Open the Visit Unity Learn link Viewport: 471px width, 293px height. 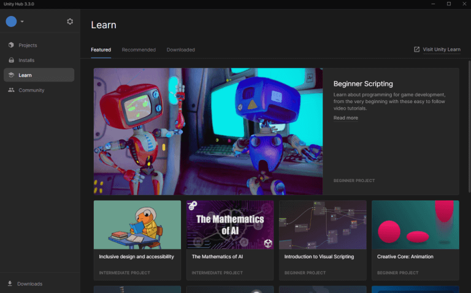click(x=441, y=50)
